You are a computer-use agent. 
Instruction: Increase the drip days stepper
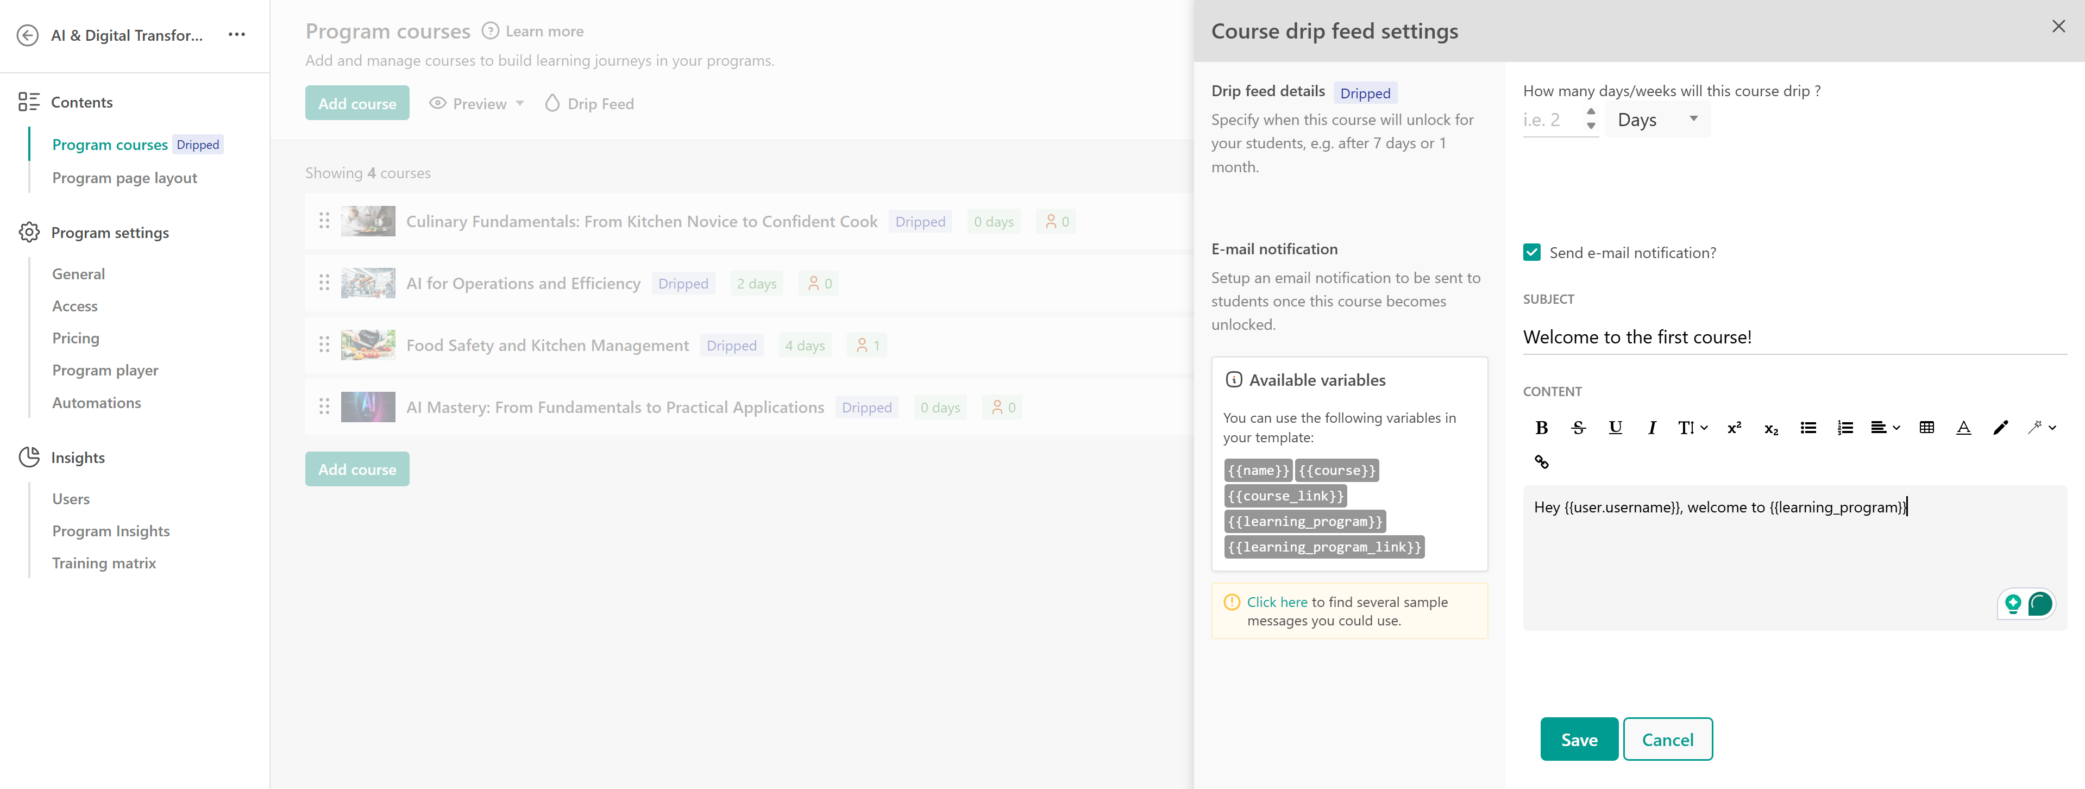pyautogui.click(x=1591, y=112)
